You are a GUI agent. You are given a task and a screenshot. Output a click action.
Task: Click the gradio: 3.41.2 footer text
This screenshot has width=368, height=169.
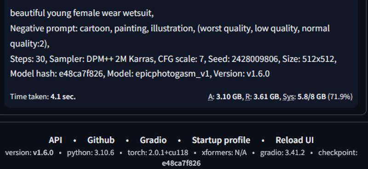[282, 152]
